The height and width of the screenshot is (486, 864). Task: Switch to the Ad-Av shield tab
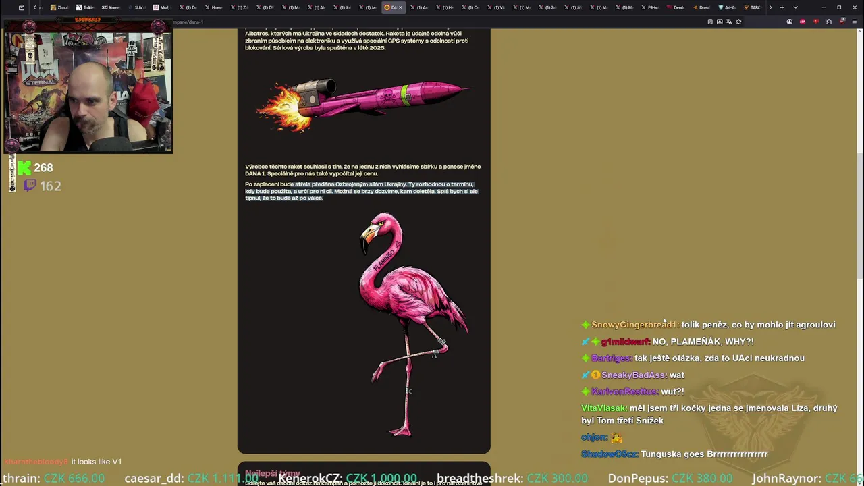pos(727,7)
